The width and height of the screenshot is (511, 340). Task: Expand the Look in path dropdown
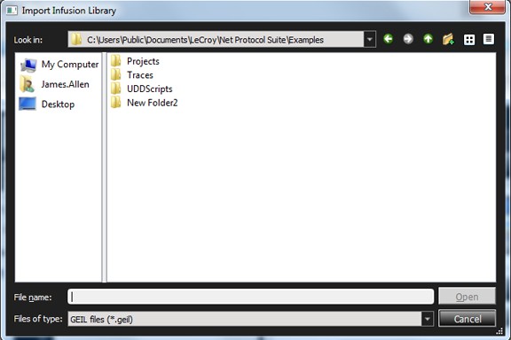[x=370, y=39]
